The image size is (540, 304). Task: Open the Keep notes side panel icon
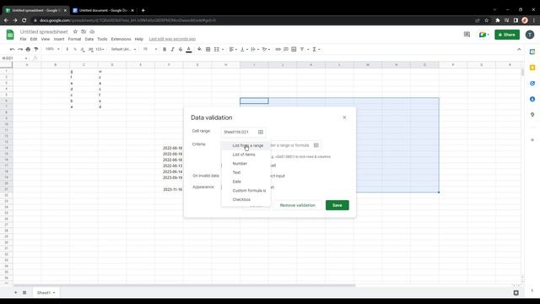(532, 68)
